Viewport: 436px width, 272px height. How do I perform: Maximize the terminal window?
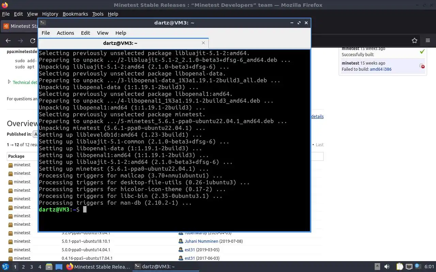(299, 23)
